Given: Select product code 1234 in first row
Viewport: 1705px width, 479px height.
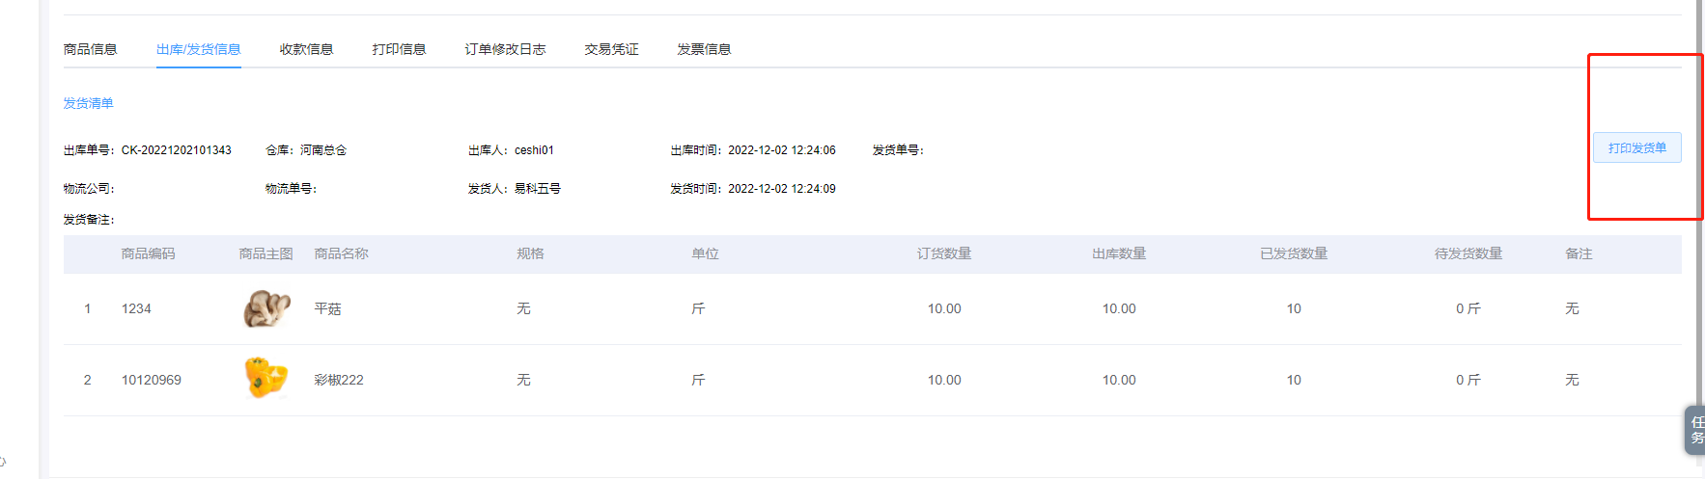Looking at the screenshot, I should [136, 308].
